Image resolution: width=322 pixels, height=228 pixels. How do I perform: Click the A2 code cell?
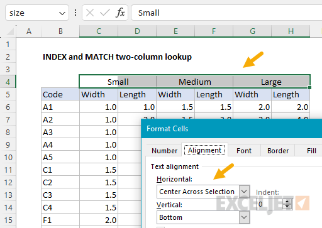(60, 119)
